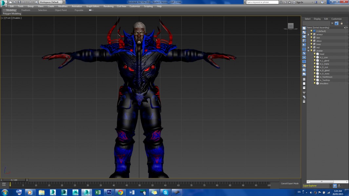Open Excel from the taskbar

point(98,192)
